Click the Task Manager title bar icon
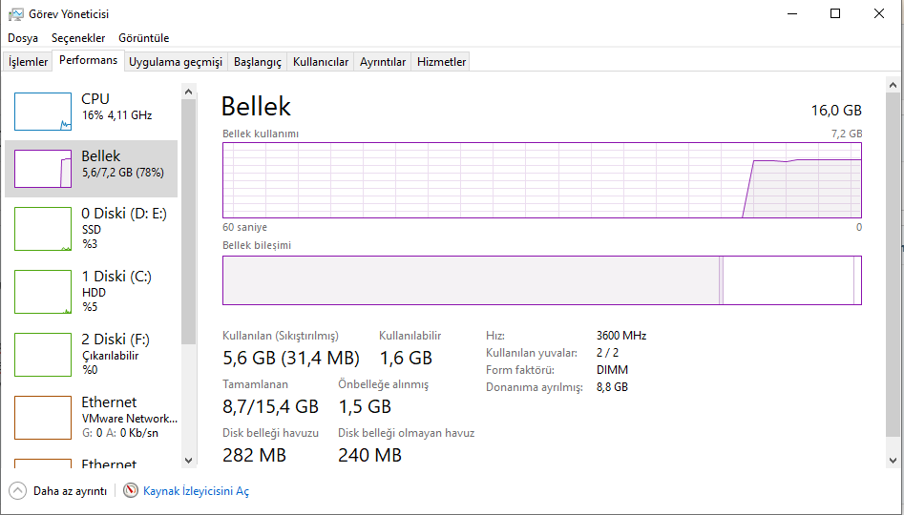 [x=15, y=14]
